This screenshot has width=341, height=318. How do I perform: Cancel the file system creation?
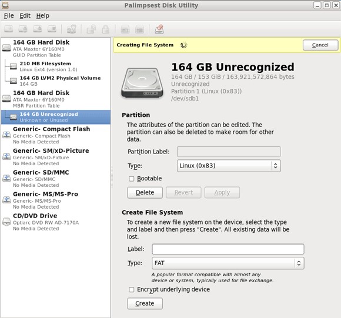click(320, 45)
